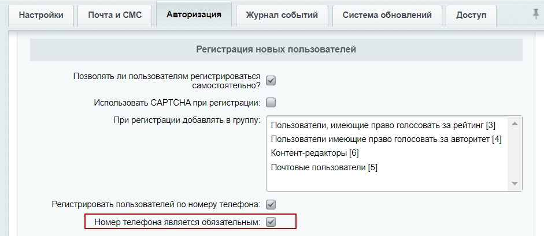544x236 pixels.
Task: Choose Контент-редакторы [6] in the group list
Action: coord(314,153)
